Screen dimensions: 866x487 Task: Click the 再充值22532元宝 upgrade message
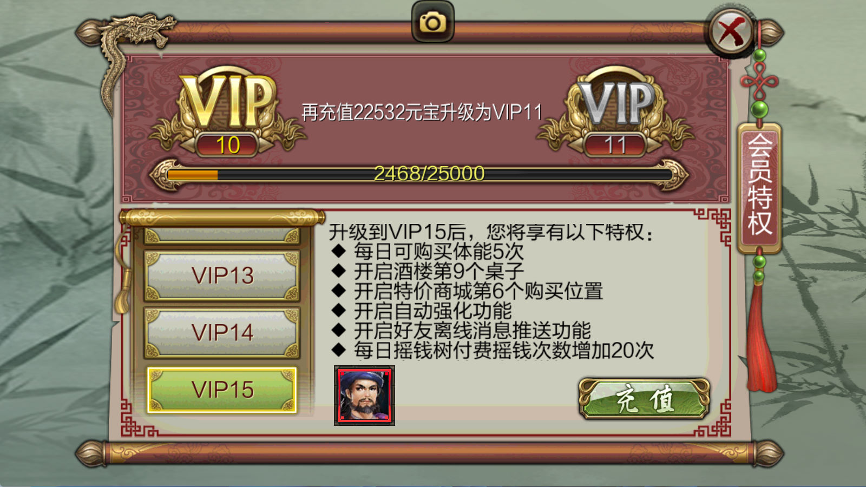coord(422,113)
